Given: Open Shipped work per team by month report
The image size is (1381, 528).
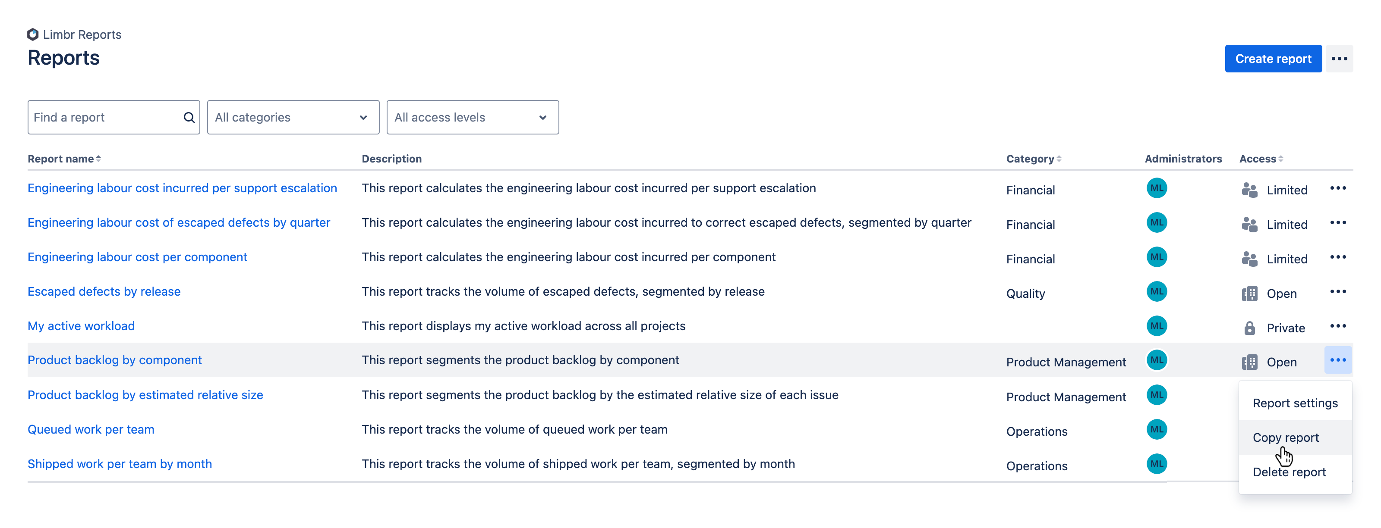Looking at the screenshot, I should [120, 464].
